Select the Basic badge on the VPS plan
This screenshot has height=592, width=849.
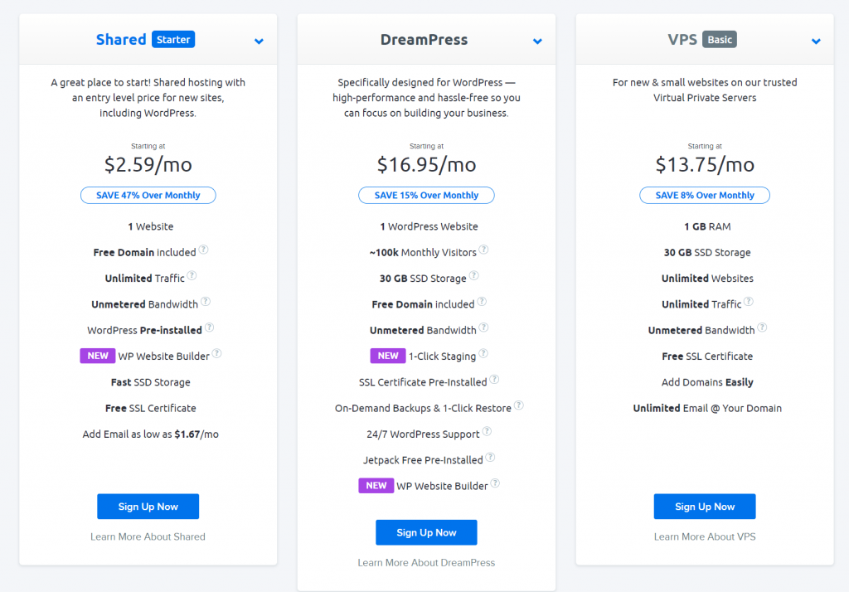click(x=719, y=38)
